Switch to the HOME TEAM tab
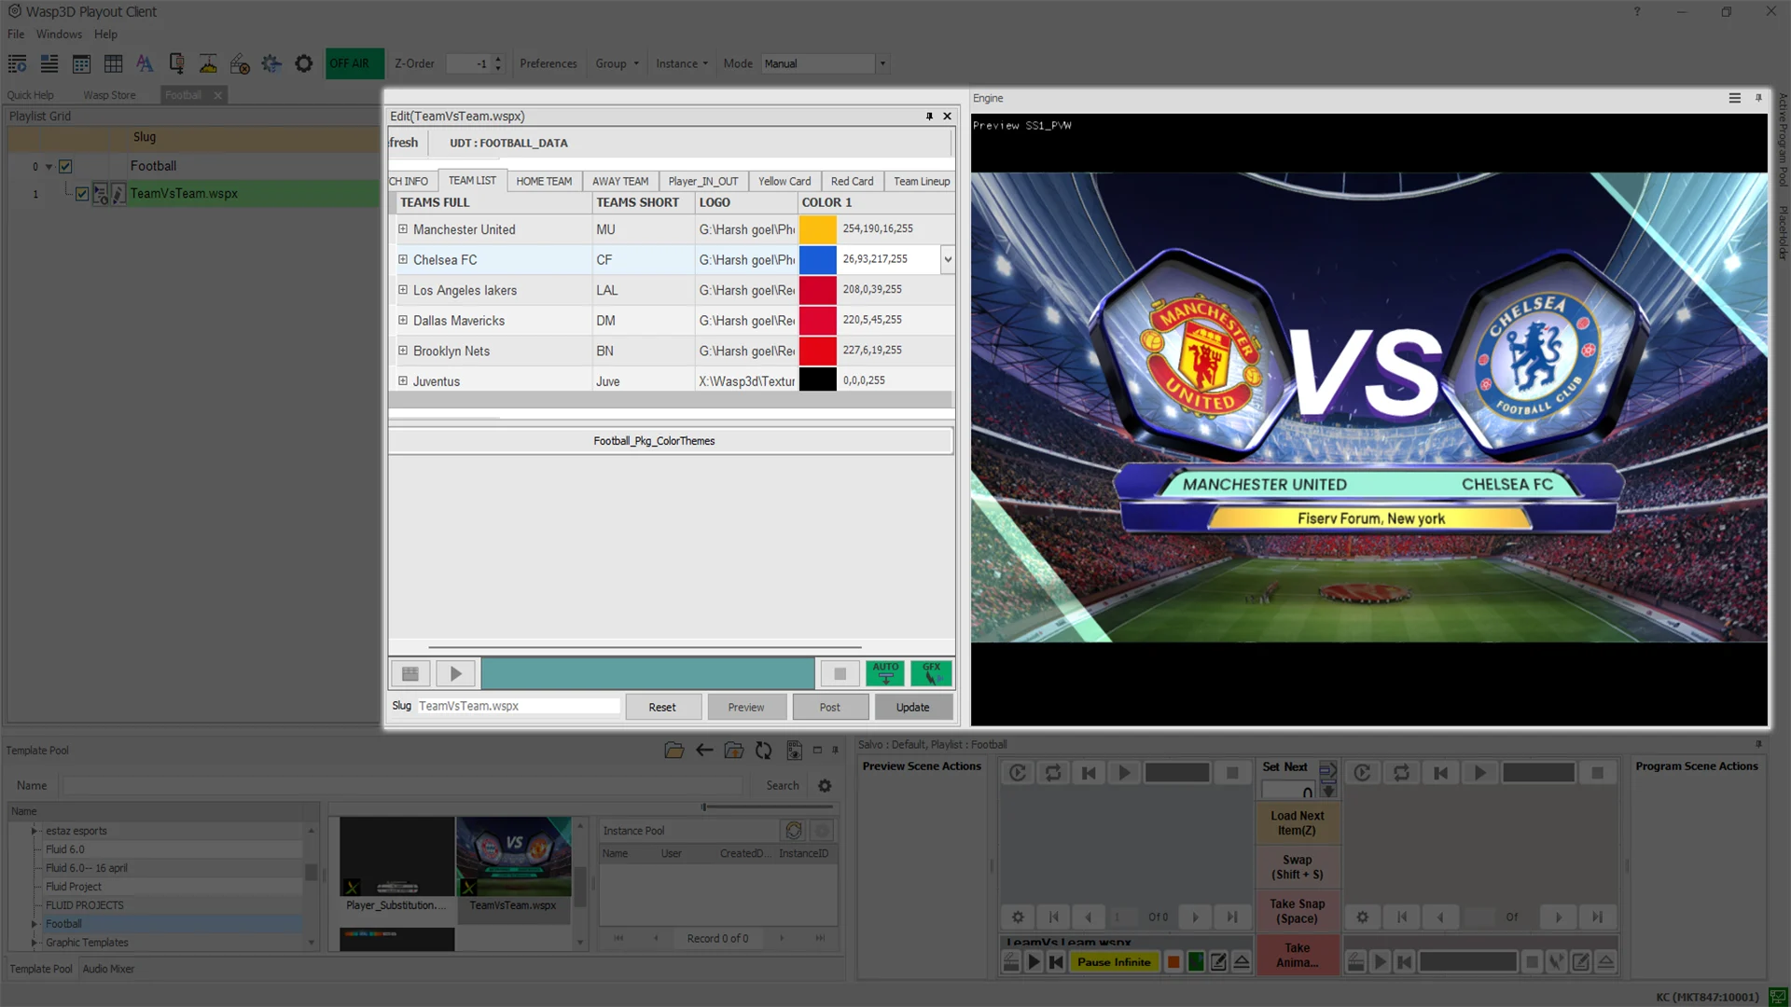The width and height of the screenshot is (1791, 1007). (x=544, y=180)
